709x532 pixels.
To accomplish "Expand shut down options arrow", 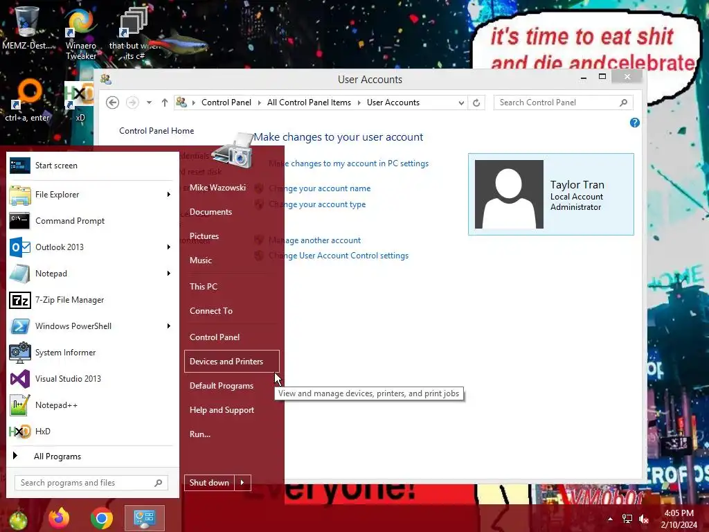I will 242,483.
